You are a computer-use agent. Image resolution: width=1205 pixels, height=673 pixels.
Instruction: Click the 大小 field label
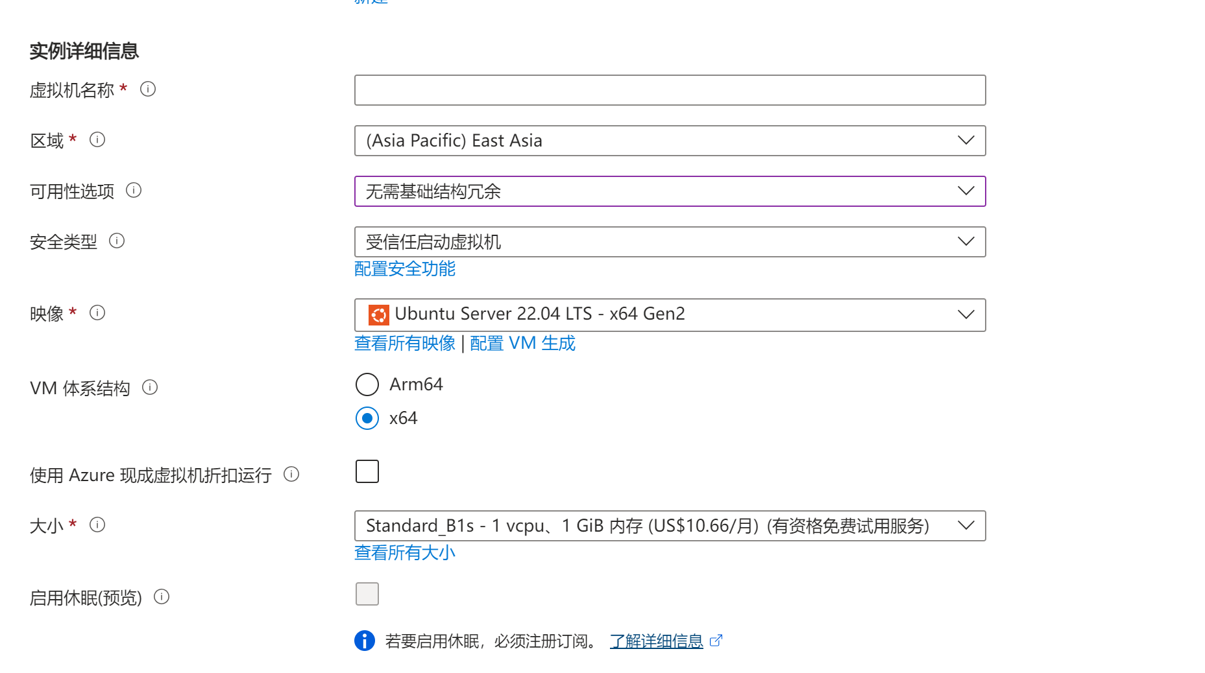[x=47, y=526]
